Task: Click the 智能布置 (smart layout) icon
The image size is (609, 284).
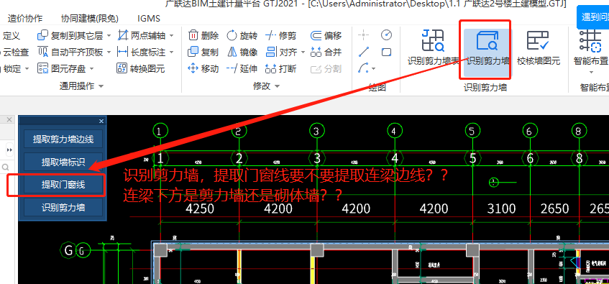Action: tap(590, 41)
